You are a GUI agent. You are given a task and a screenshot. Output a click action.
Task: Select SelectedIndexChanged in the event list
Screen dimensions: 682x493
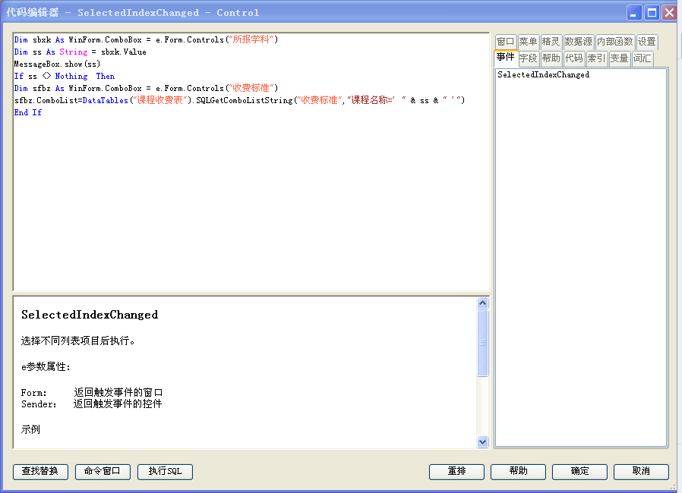click(543, 75)
